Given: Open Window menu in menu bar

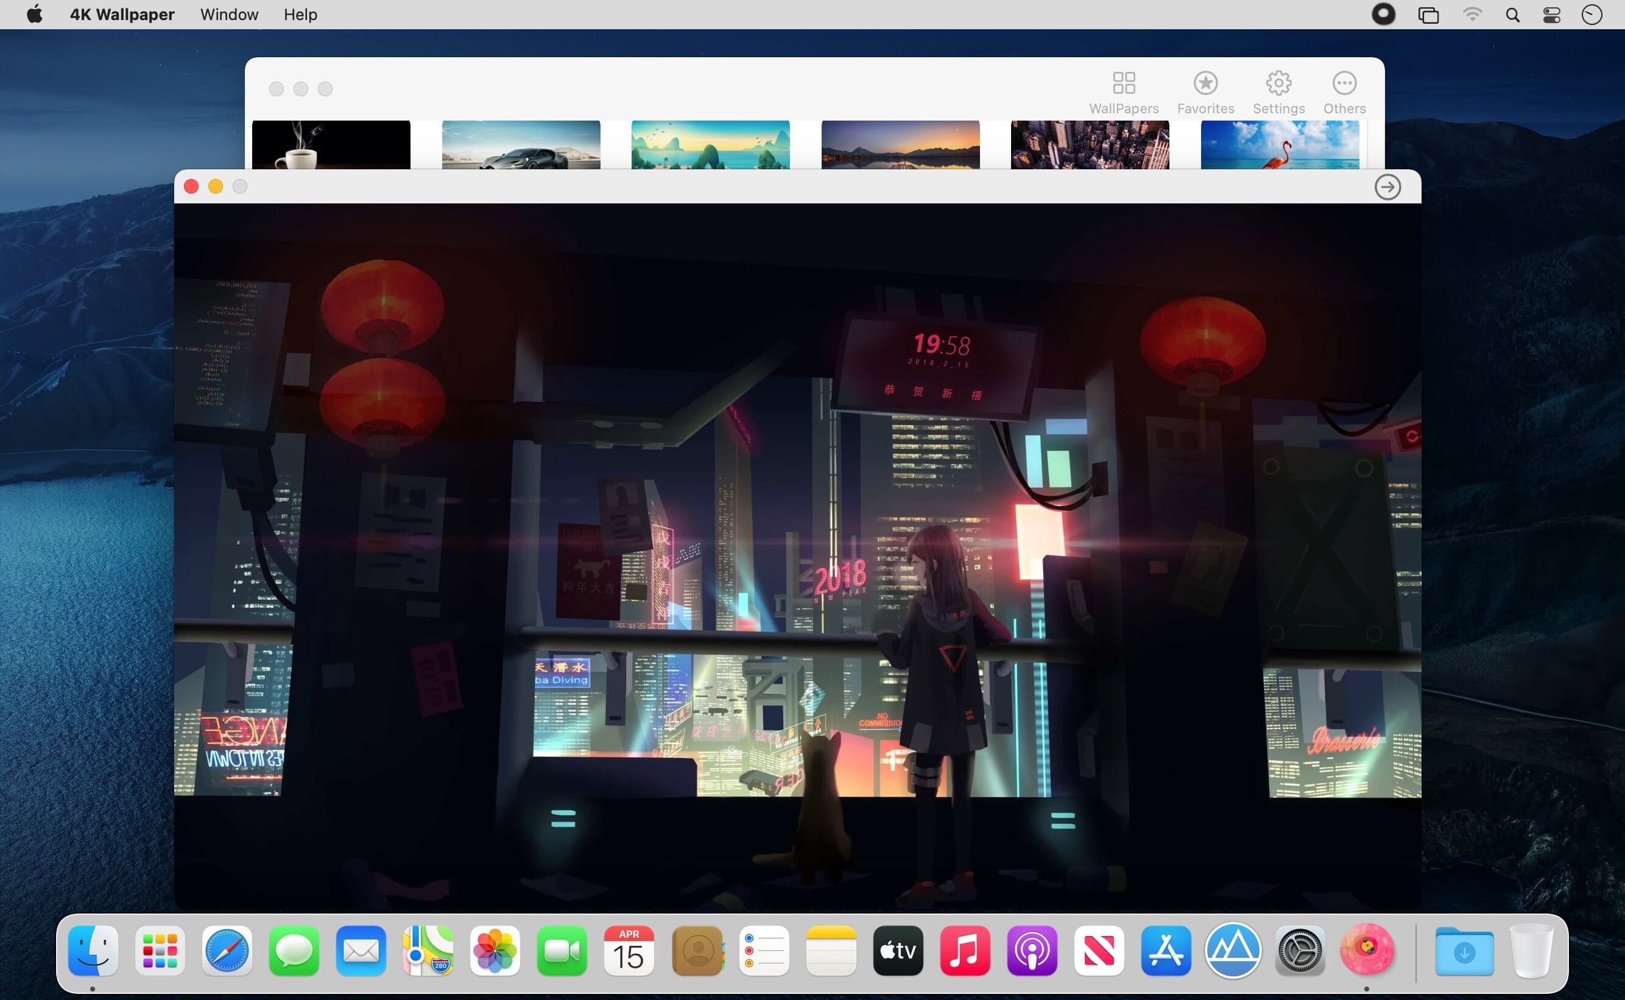Looking at the screenshot, I should point(229,15).
